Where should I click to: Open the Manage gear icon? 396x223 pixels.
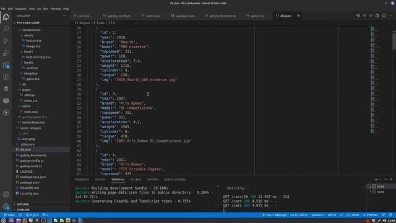pyautogui.click(x=6, y=206)
